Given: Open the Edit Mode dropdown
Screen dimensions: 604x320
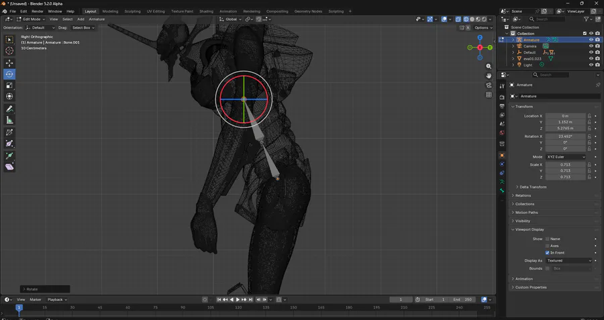Looking at the screenshot, I should click(x=31, y=19).
